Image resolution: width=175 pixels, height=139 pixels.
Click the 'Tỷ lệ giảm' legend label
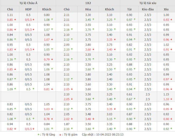click(x=71, y=134)
